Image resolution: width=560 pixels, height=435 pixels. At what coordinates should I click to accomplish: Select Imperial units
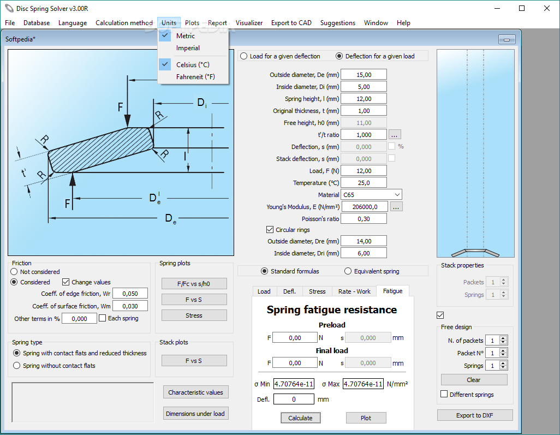click(188, 48)
